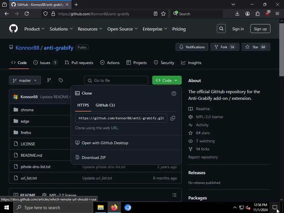The height and width of the screenshot is (213, 284).
Task: Switch to the Pull requests tab
Action: click(79, 63)
